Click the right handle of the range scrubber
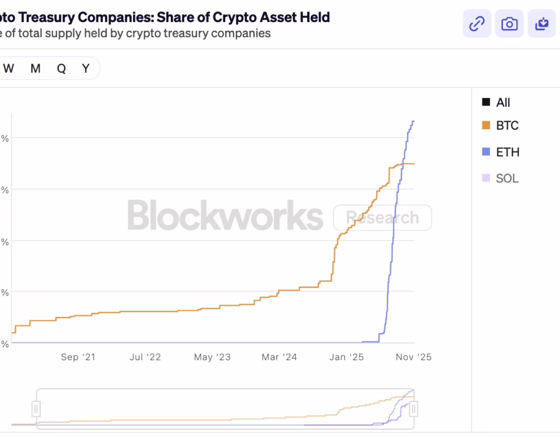This screenshot has width=560, height=437. [x=414, y=408]
